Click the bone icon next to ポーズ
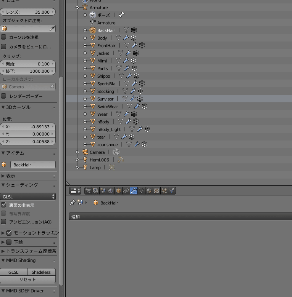 121,15
